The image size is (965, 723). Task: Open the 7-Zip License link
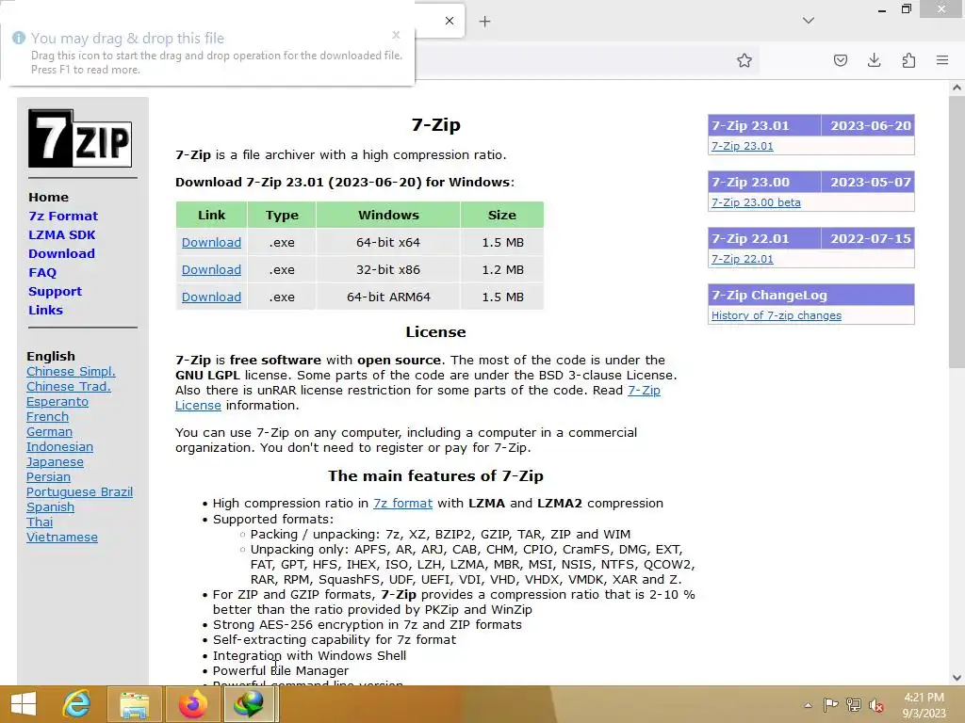click(x=644, y=390)
